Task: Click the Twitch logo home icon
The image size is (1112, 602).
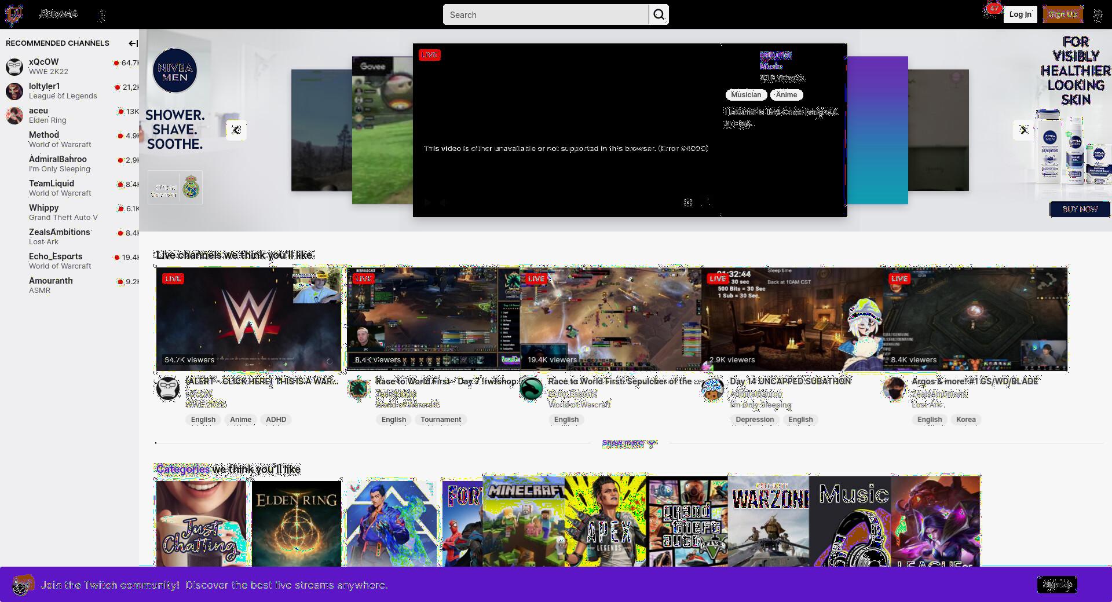Action: (x=13, y=14)
